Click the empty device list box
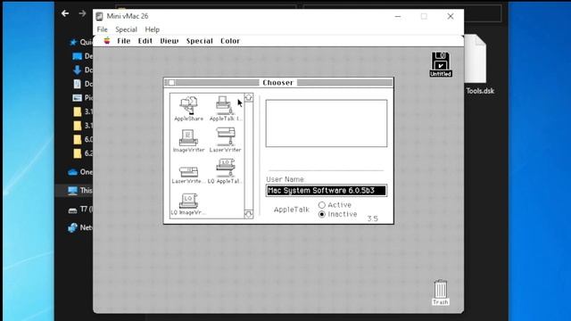Viewport: 571px width, 321px height. click(x=327, y=123)
